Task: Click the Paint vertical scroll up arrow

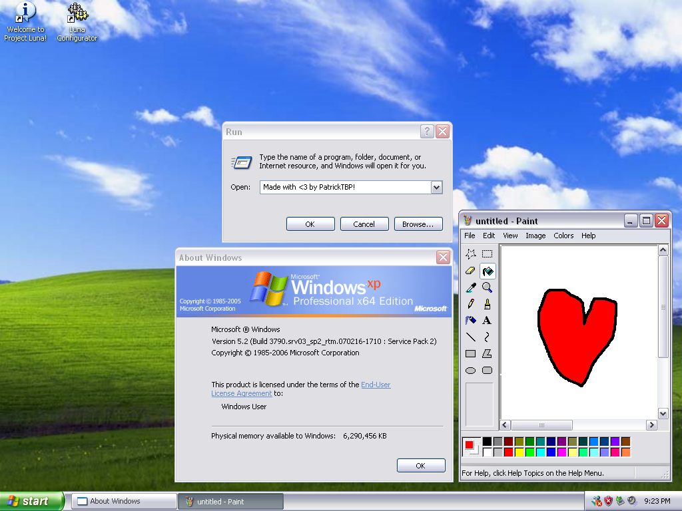Action: coord(663,250)
